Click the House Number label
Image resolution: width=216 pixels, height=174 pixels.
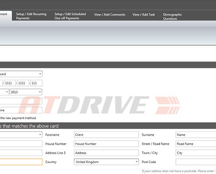[x=56, y=144]
